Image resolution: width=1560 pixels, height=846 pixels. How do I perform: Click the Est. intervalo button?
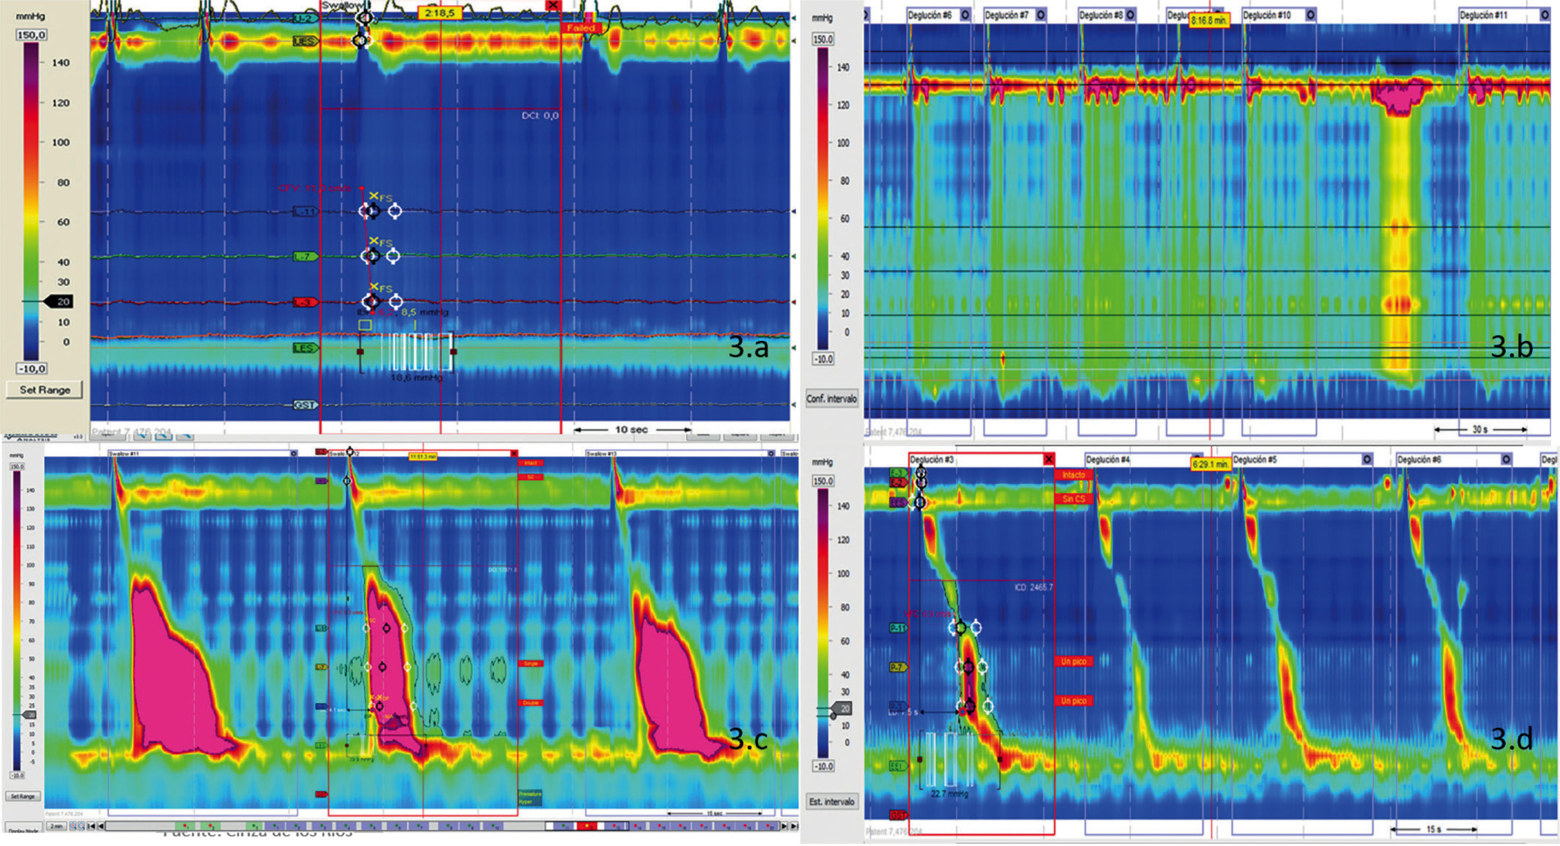pos(832,801)
